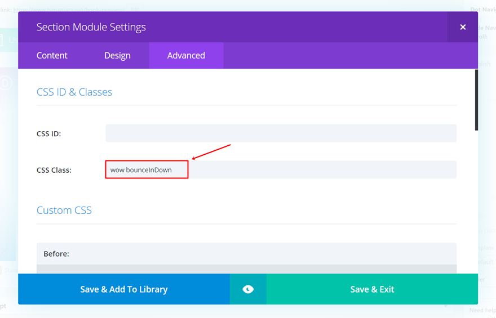496x318 pixels.
Task: Click the "CSS ID:" label
Action: pyautogui.click(x=49, y=134)
